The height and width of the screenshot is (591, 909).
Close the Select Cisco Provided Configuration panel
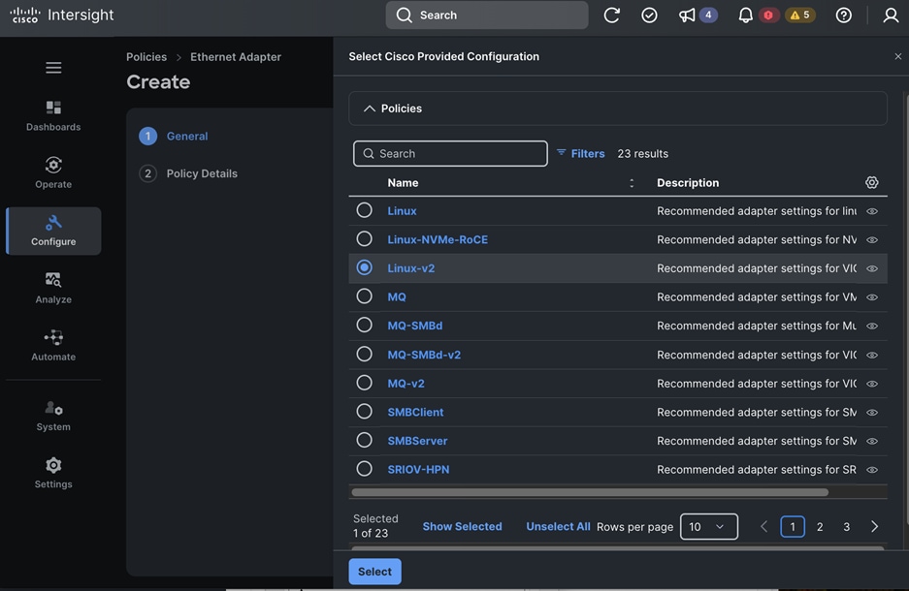coord(897,56)
